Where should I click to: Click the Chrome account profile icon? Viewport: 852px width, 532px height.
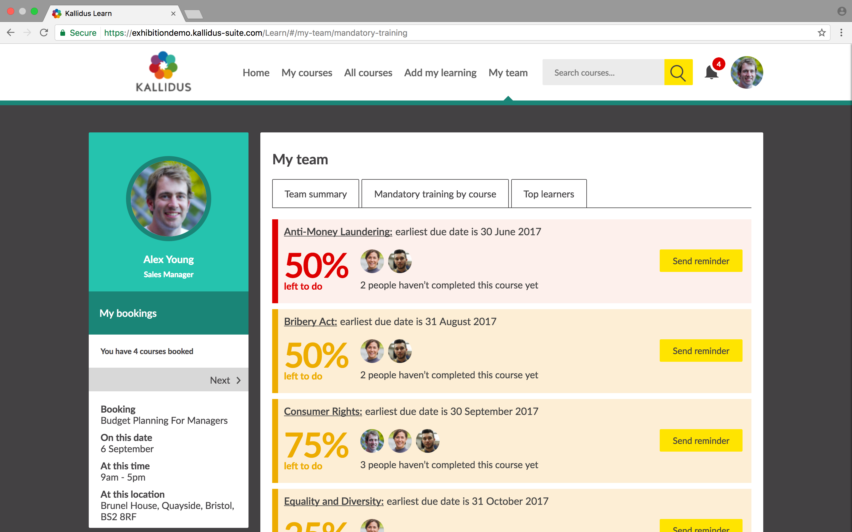click(x=841, y=11)
